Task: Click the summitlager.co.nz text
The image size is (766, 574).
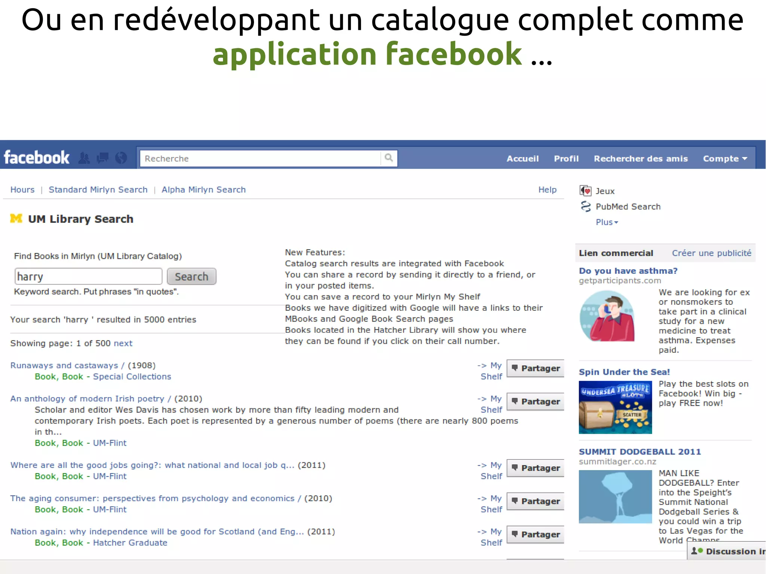Action: (x=618, y=462)
